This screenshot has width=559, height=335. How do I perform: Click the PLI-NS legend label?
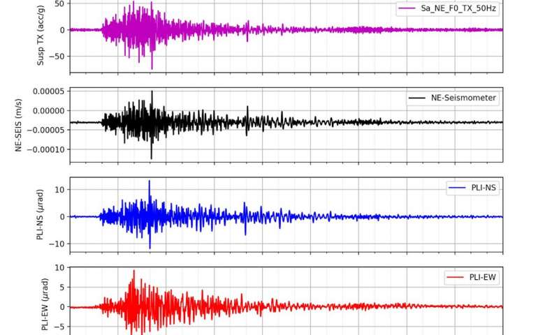pos(481,188)
